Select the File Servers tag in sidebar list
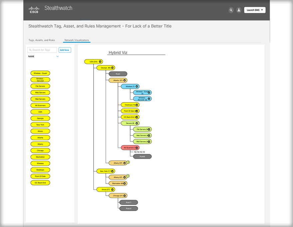The image size is (293, 227). click(40, 86)
